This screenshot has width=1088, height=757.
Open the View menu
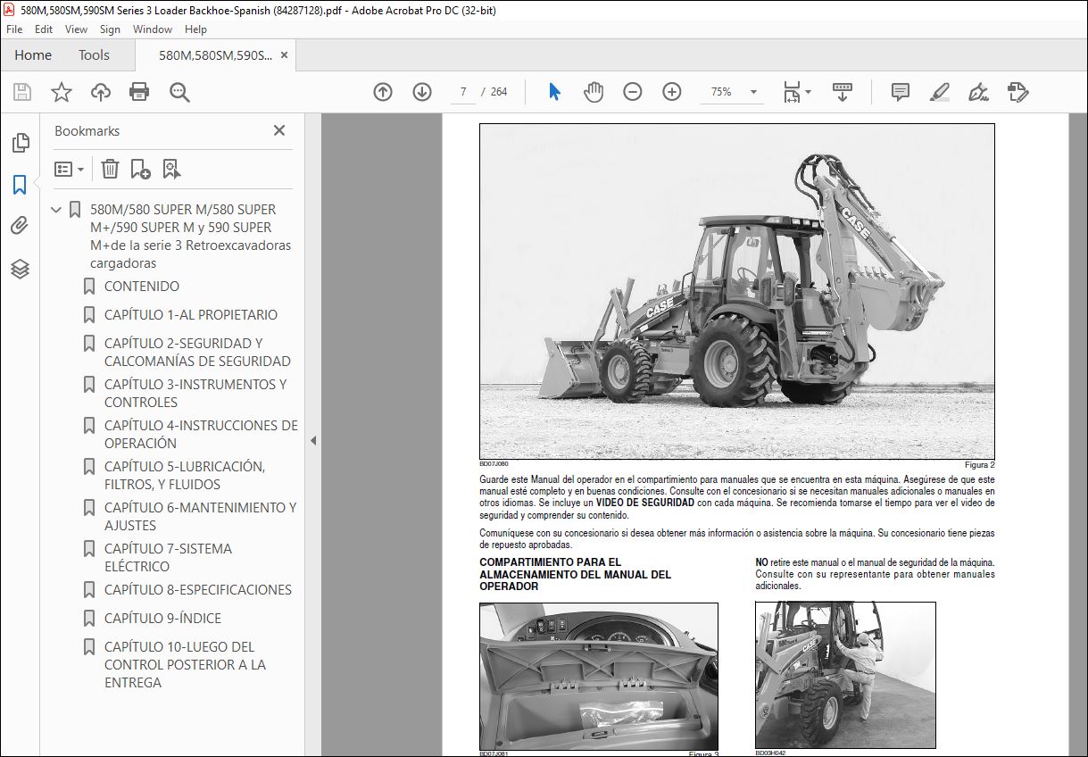pyautogui.click(x=76, y=29)
